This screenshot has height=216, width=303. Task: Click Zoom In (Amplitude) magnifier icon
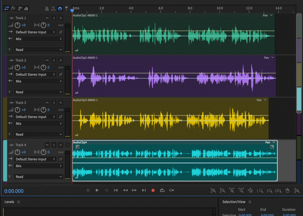coord(213,191)
